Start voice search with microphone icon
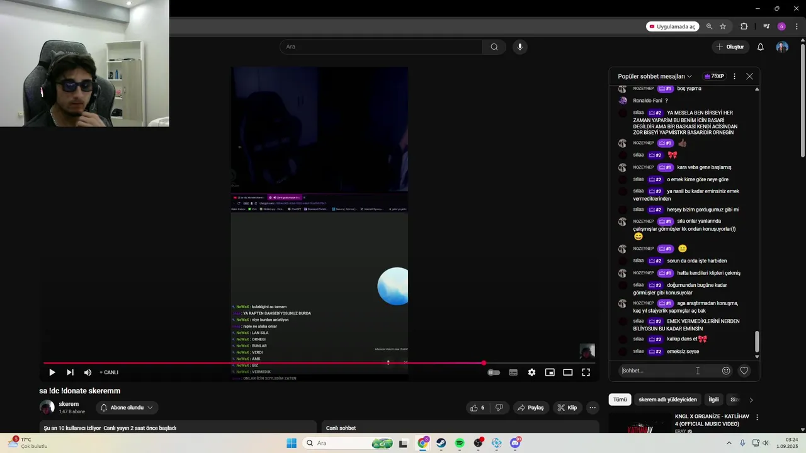806x453 pixels. [519, 47]
